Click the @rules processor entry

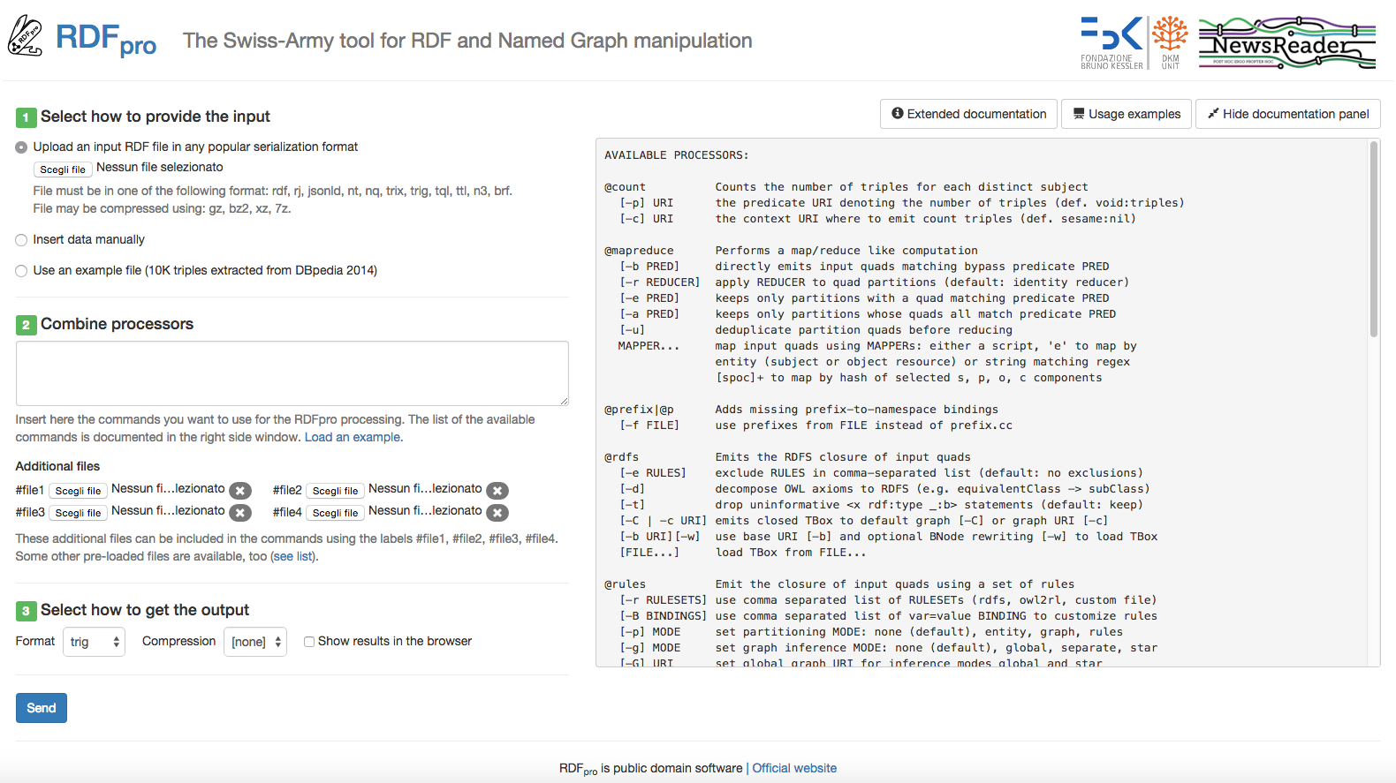click(625, 584)
